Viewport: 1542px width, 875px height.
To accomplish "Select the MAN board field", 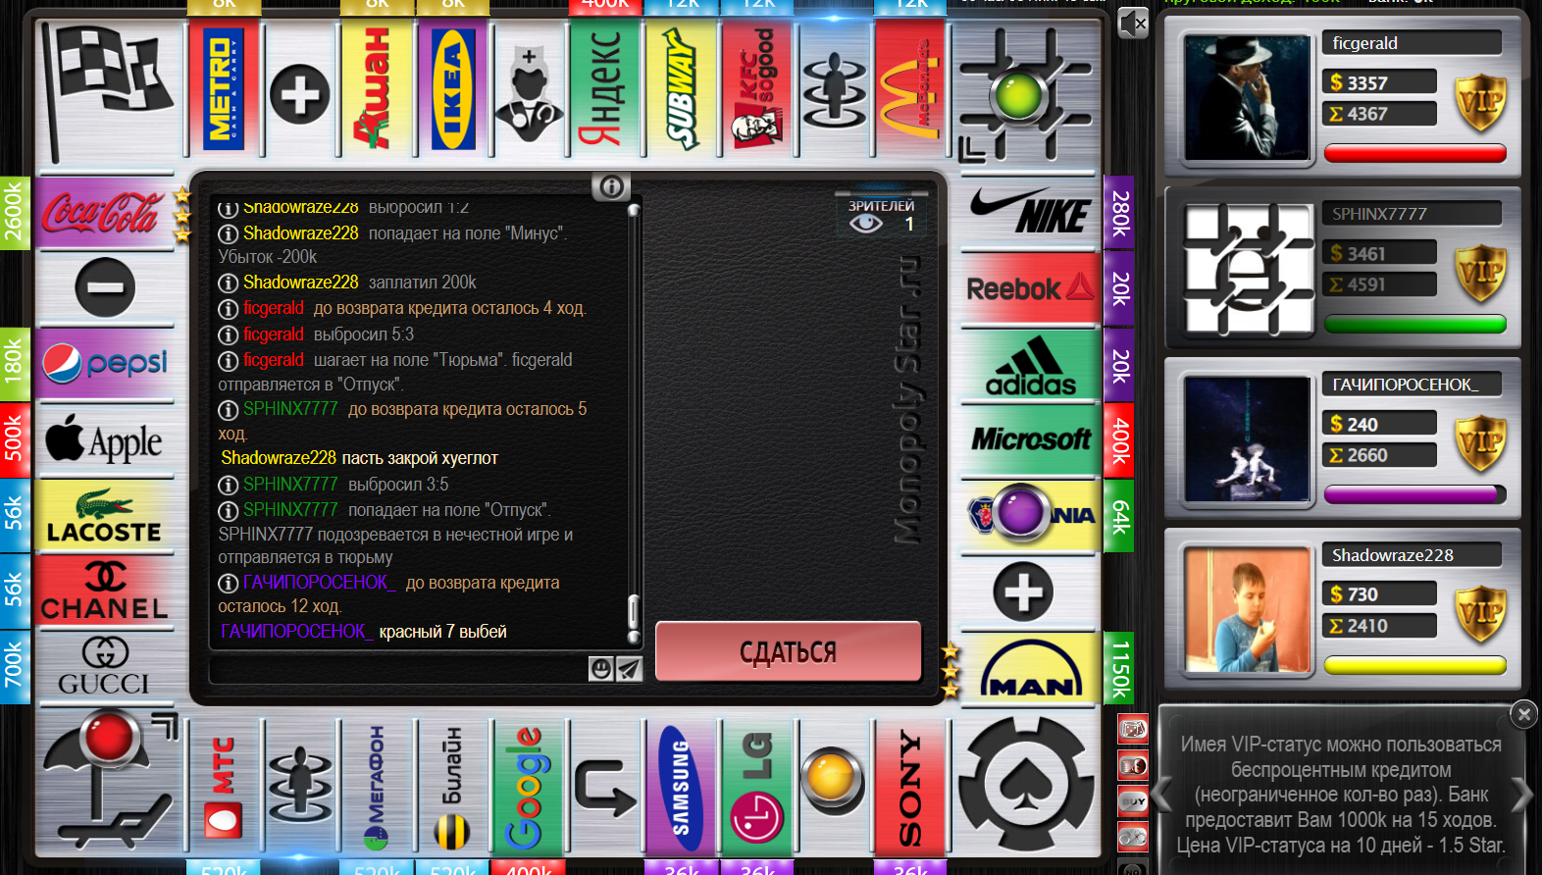I will [x=1030, y=668].
